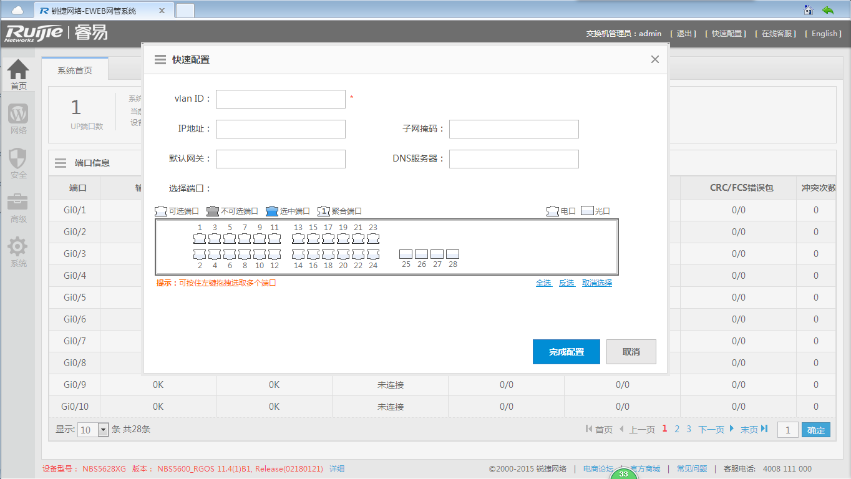Click the 确定 page jump button
The height and width of the screenshot is (479, 851).
click(816, 430)
